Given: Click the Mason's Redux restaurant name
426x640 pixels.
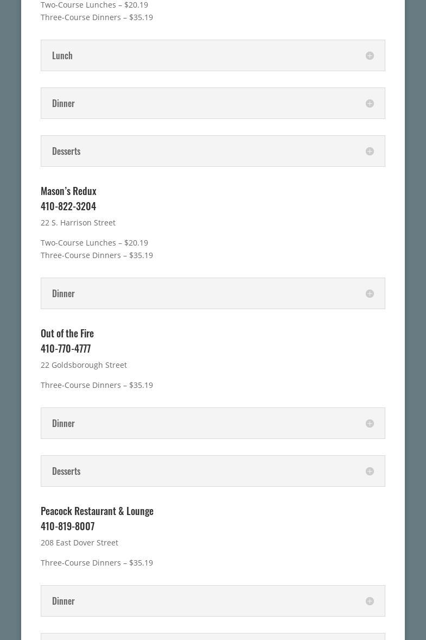Looking at the screenshot, I should click(68, 191).
